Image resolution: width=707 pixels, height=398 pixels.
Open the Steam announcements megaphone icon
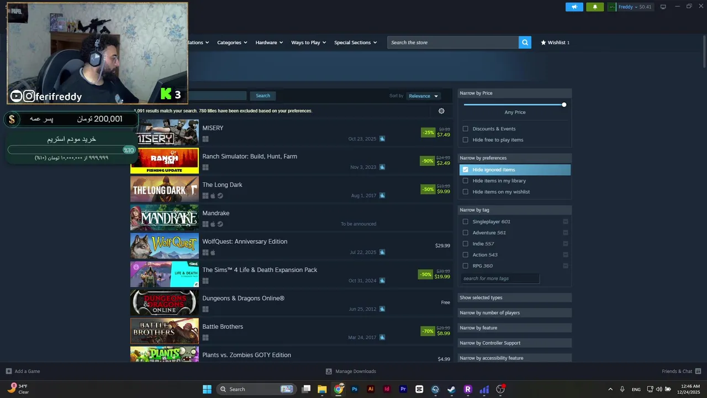(574, 7)
